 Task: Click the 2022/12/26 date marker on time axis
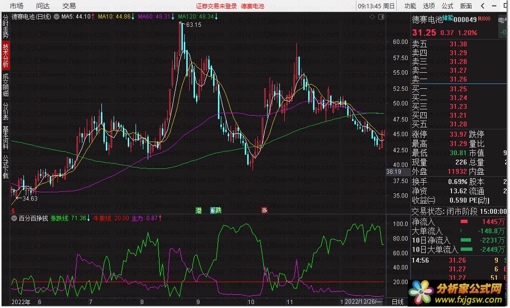tap(363, 302)
